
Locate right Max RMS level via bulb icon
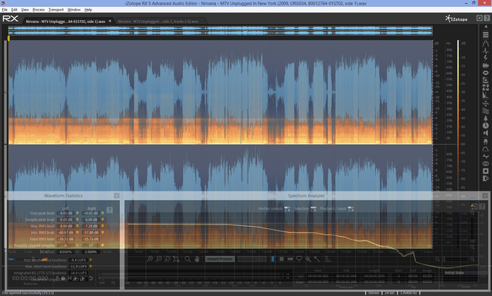(x=102, y=226)
